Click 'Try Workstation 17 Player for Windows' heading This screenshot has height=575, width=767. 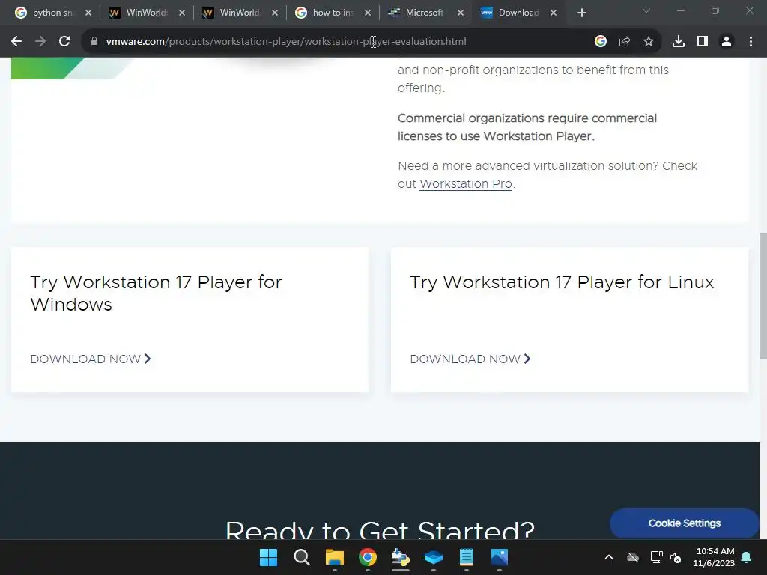point(156,293)
